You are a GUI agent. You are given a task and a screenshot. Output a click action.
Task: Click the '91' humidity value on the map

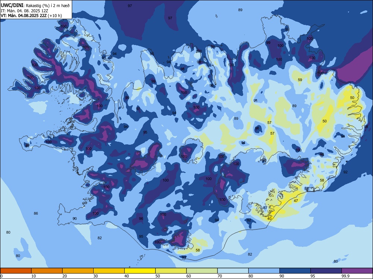[256, 100]
